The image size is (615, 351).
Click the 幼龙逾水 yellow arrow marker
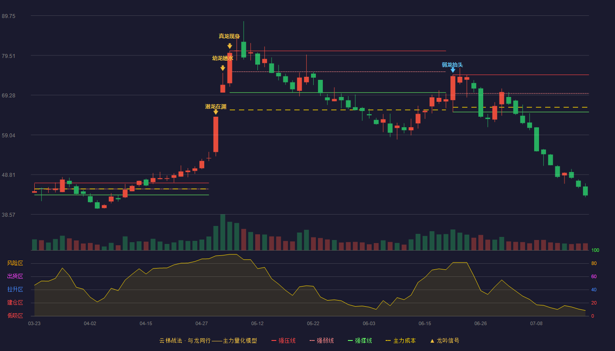pyautogui.click(x=223, y=68)
